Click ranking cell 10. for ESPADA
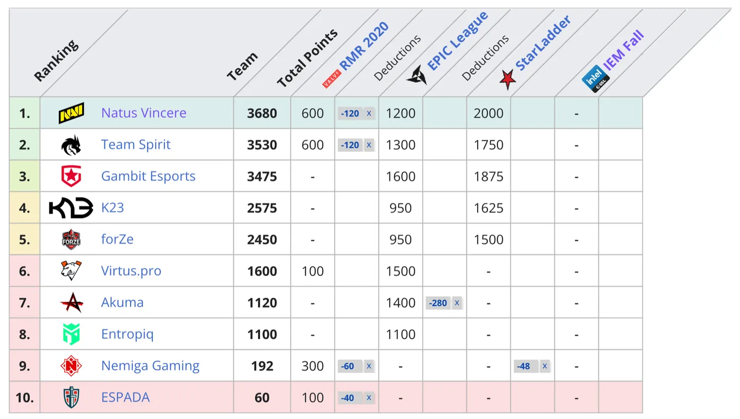 tap(24, 397)
